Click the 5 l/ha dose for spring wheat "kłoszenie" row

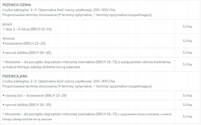pos(187,116)
